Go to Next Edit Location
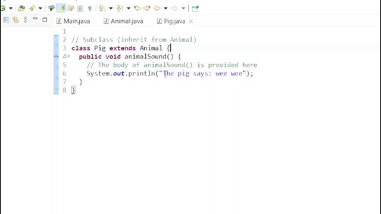The height and width of the screenshot is (214, 381). click(x=147, y=8)
